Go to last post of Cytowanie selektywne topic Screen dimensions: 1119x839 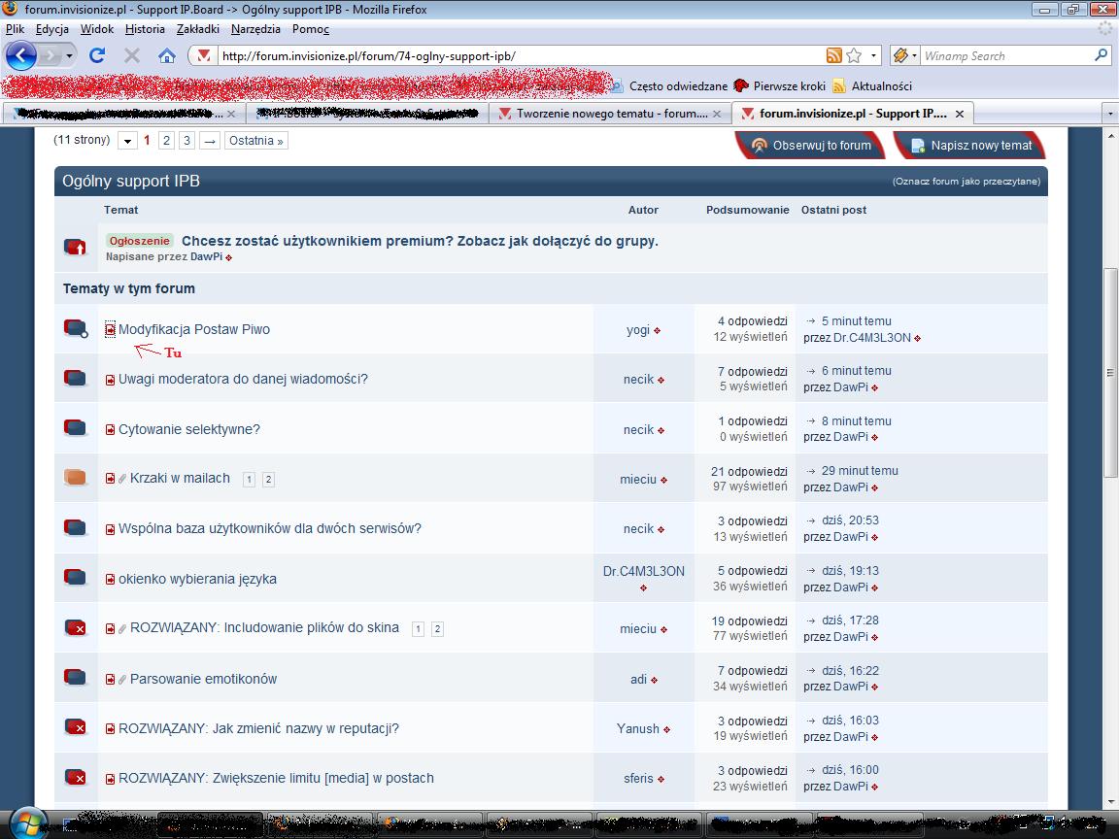pyautogui.click(x=811, y=421)
